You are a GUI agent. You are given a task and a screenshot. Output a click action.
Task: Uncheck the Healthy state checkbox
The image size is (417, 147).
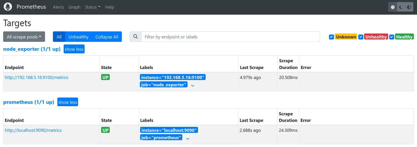(x=392, y=37)
